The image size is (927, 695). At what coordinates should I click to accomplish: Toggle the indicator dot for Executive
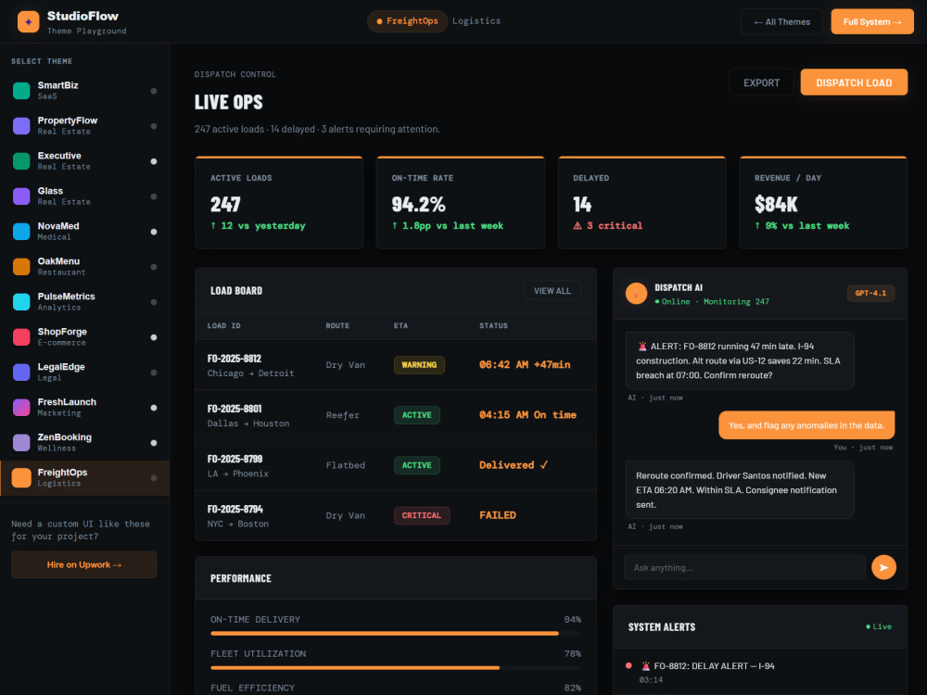154,161
